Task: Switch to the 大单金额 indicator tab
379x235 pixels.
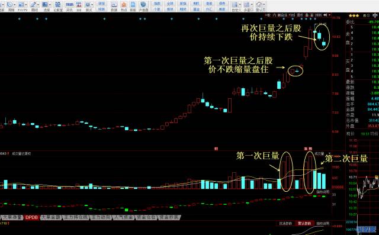Action: (x=51, y=217)
